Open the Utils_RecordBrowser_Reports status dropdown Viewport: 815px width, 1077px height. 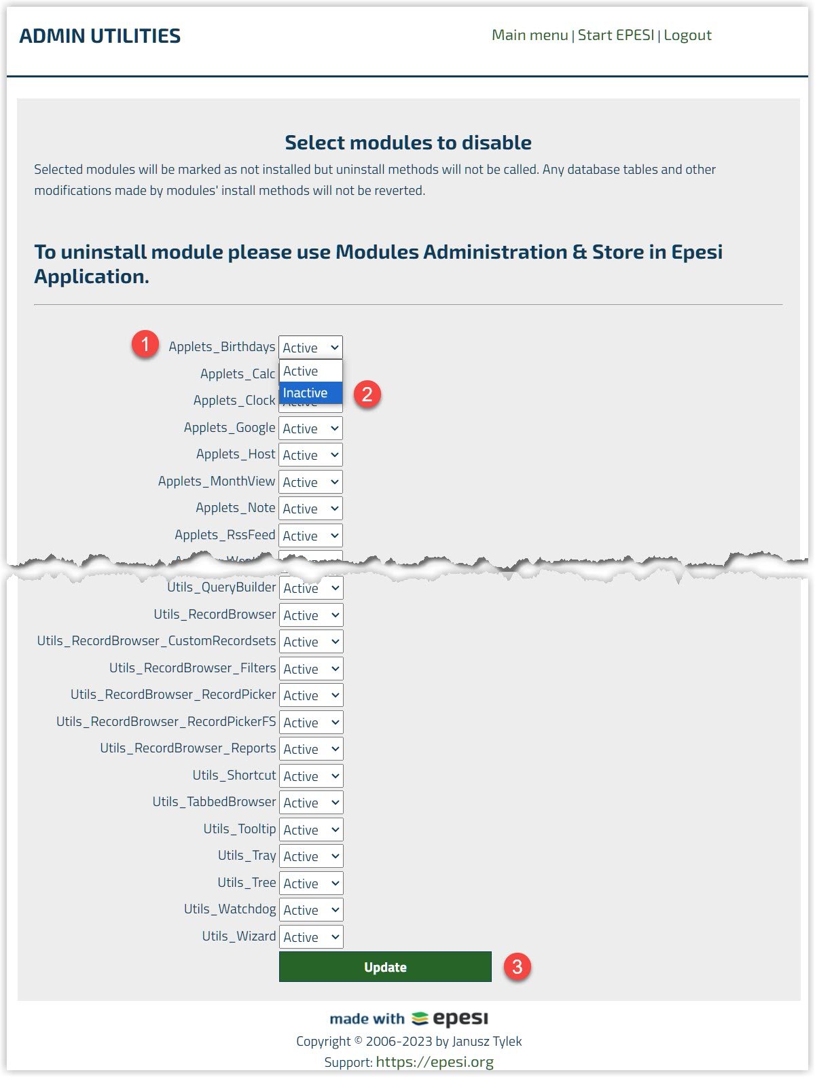click(311, 749)
